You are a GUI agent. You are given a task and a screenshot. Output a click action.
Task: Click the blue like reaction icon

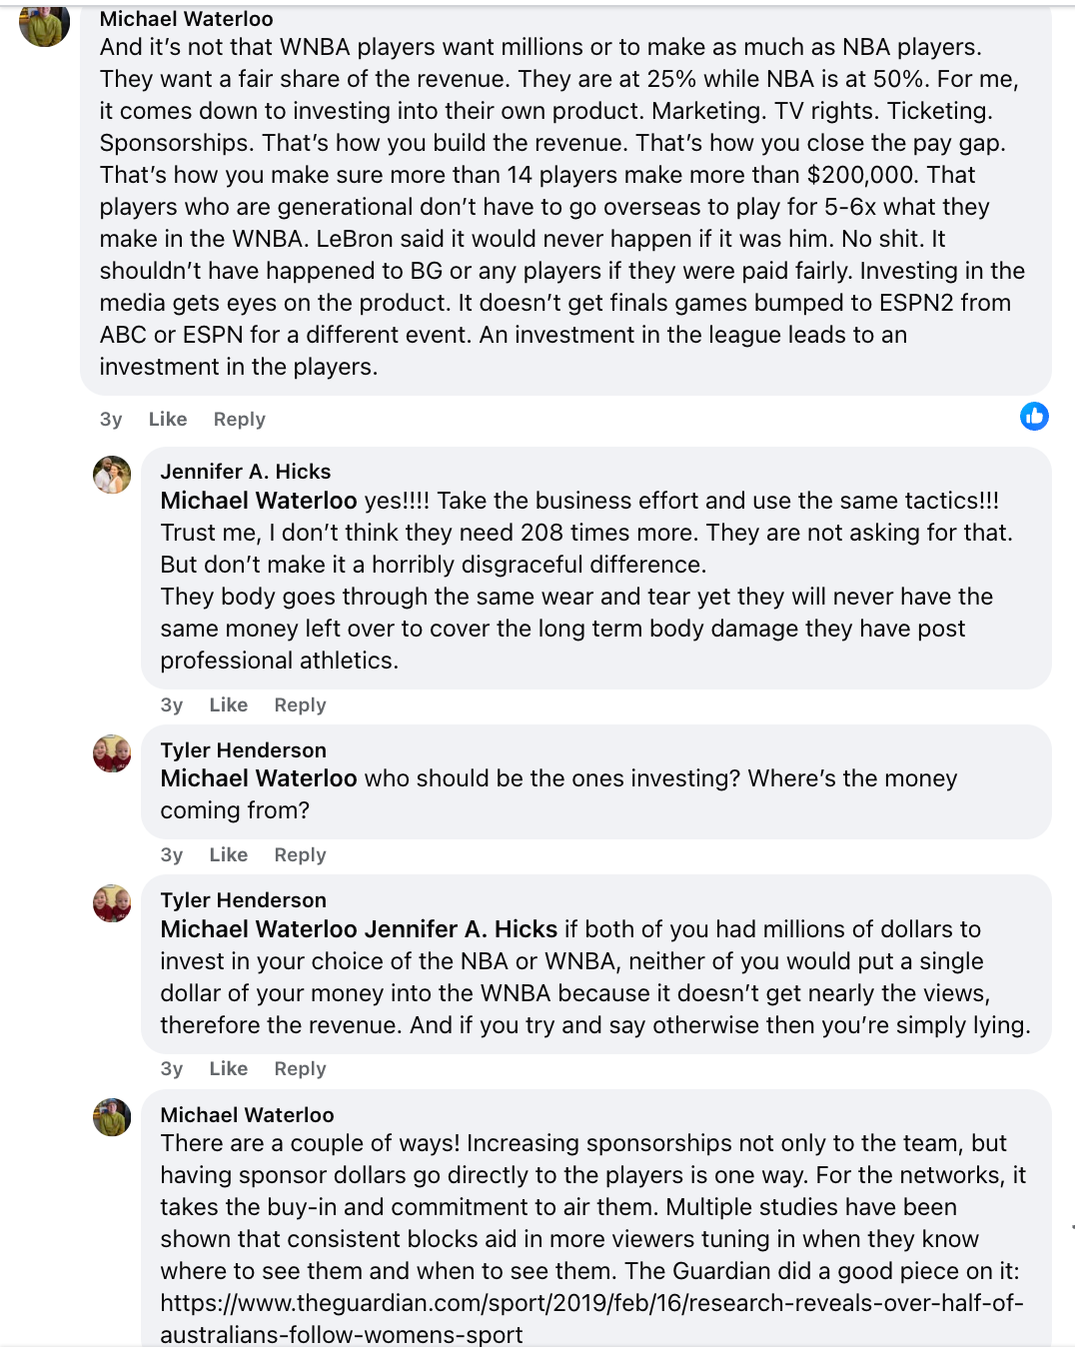(x=1034, y=416)
